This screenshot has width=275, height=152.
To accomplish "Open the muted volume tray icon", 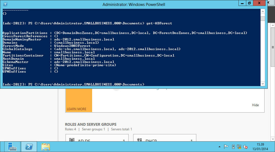I will pyautogui.click(x=245, y=147).
